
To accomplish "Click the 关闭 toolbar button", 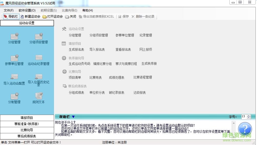I will tap(71, 17).
